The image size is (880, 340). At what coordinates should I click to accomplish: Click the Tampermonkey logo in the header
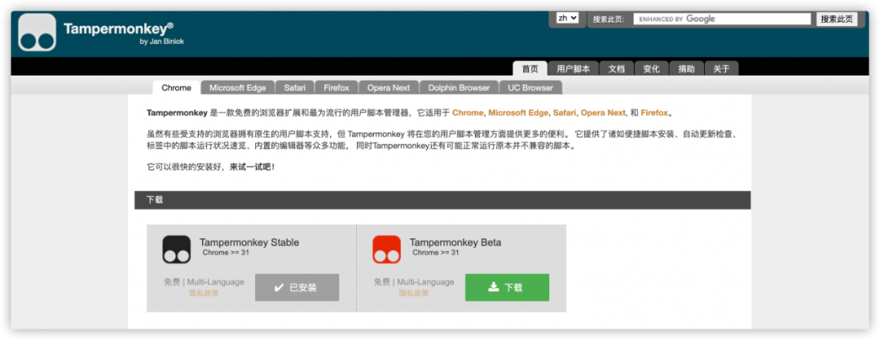click(x=37, y=33)
